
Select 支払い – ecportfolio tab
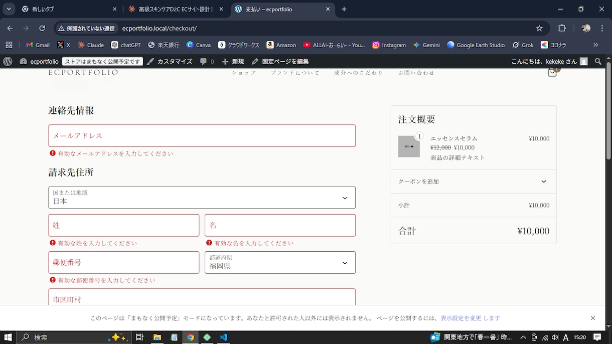(282, 9)
